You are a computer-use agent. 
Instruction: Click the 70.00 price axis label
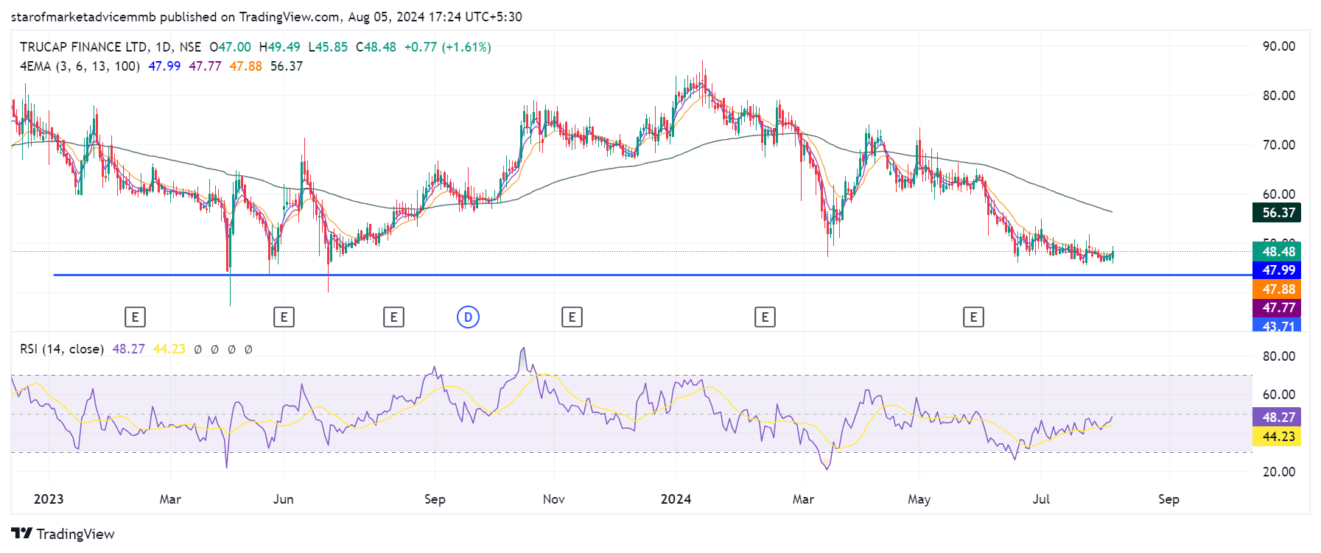(x=1279, y=145)
